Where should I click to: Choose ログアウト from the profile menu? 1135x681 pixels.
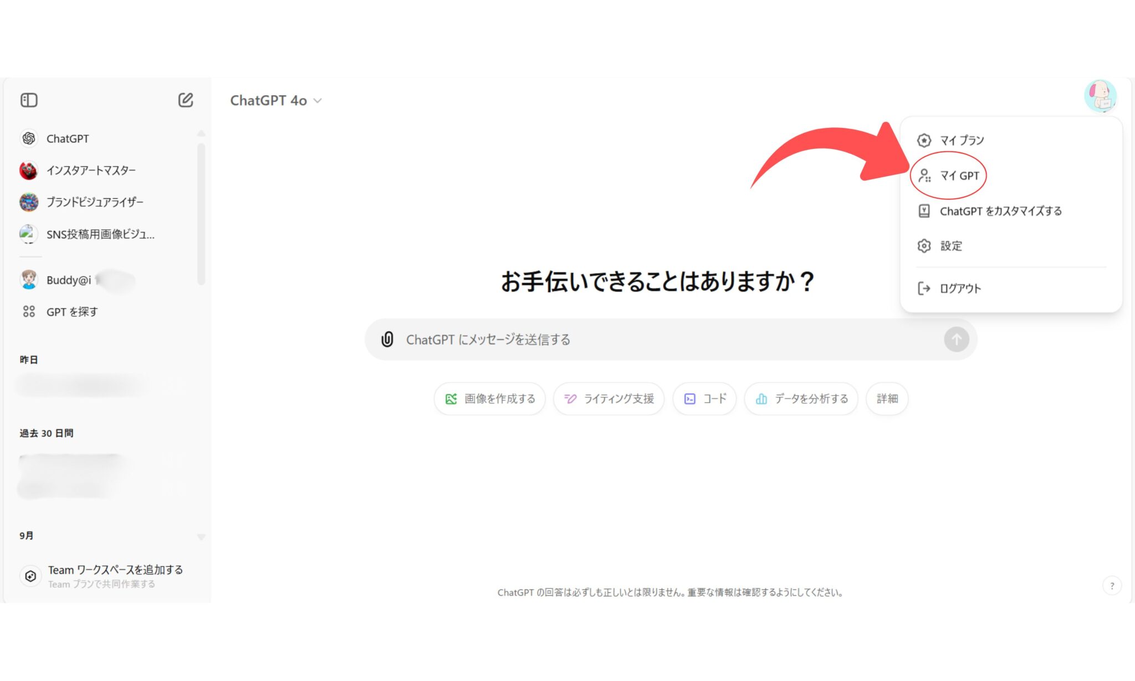(1011, 288)
